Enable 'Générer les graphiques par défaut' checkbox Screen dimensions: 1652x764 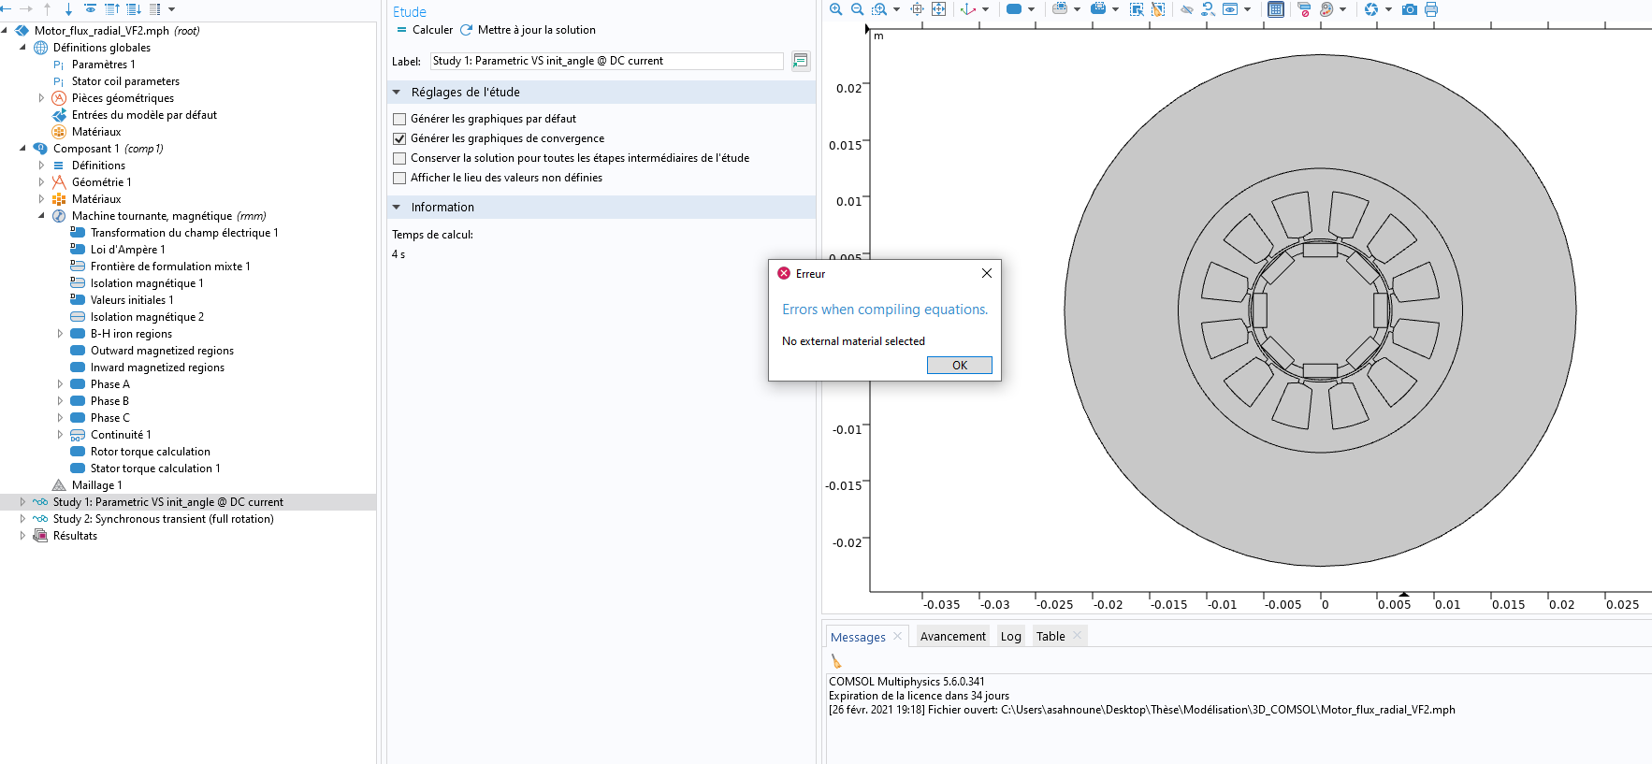click(x=399, y=119)
